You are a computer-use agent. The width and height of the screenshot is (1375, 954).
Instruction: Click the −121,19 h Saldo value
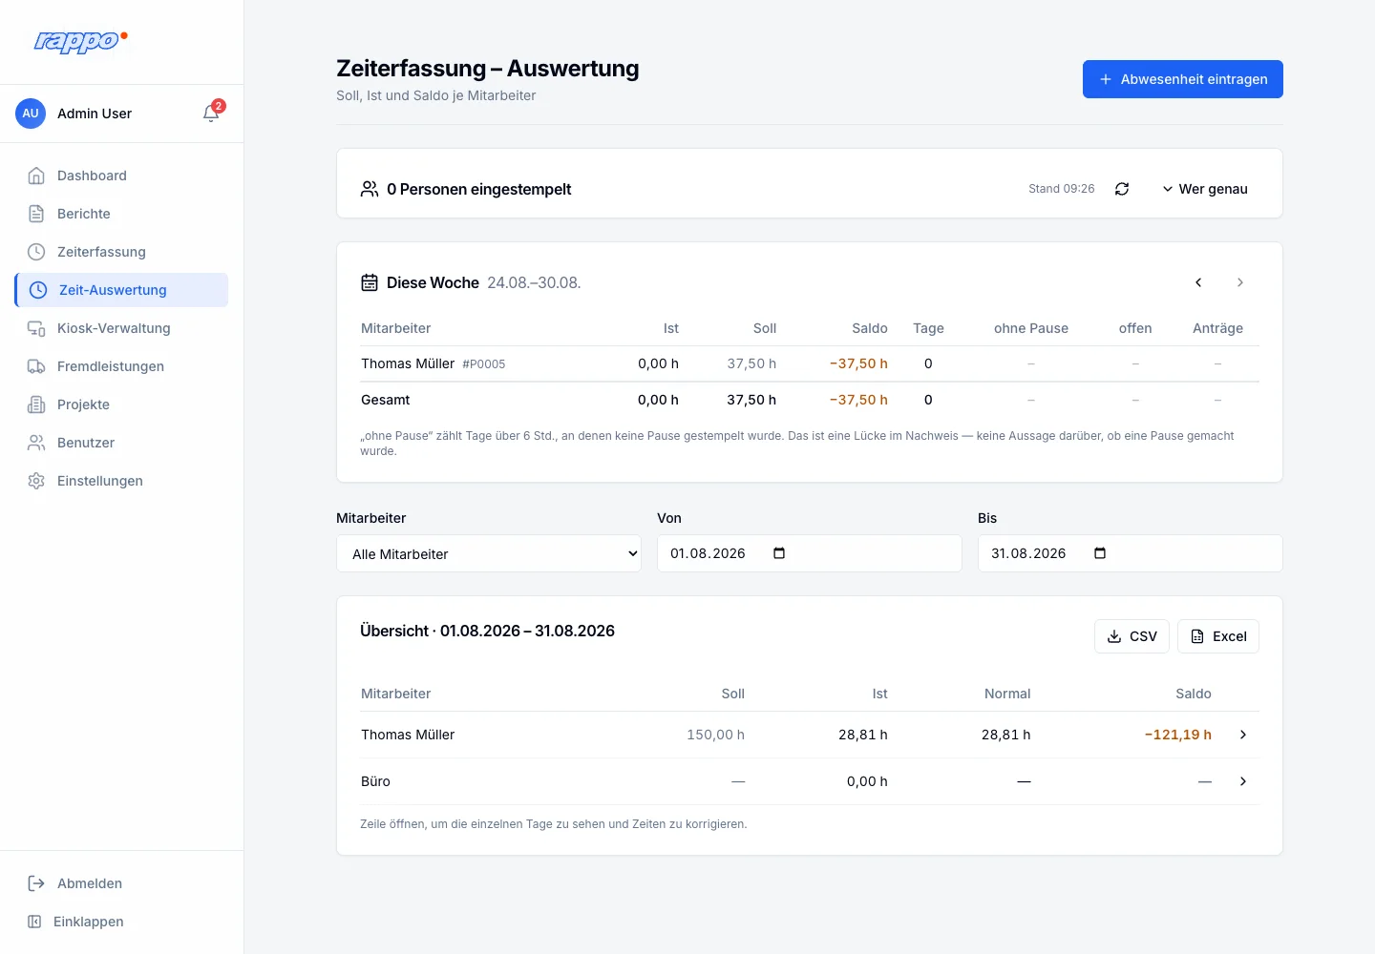click(1178, 735)
